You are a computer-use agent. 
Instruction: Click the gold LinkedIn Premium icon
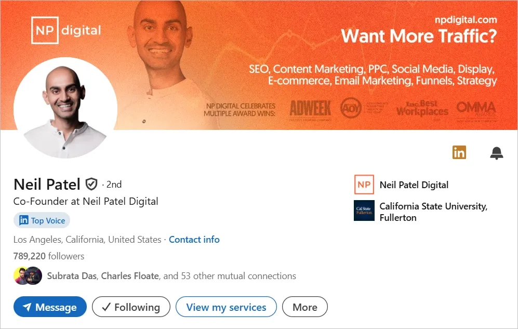click(459, 152)
